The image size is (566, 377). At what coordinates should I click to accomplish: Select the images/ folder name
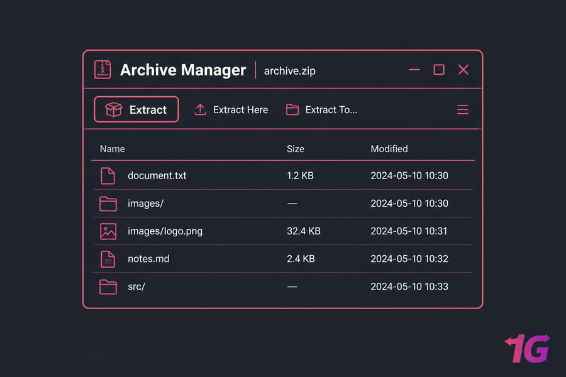pos(145,204)
